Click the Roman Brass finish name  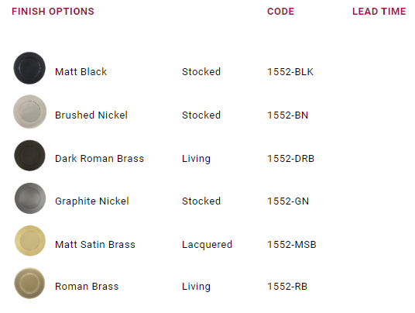click(87, 287)
